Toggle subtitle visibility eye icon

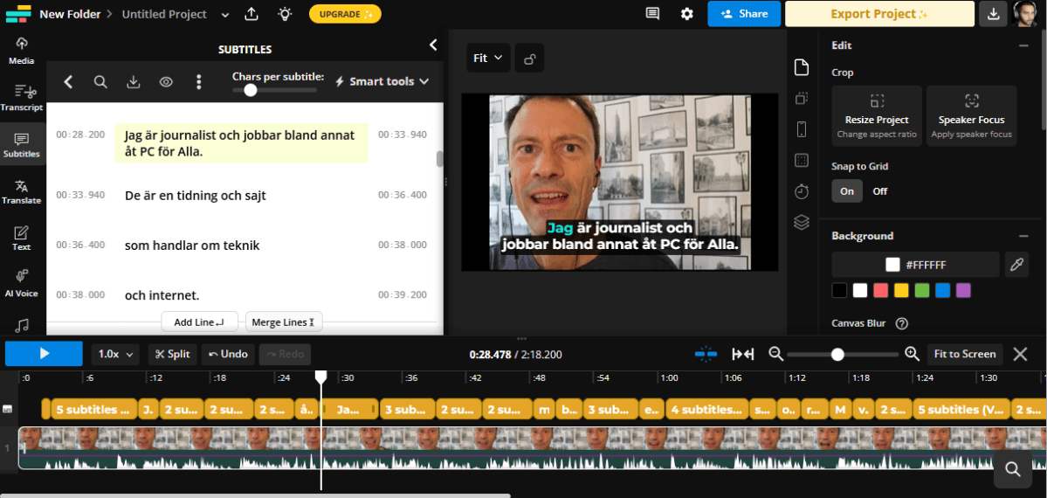click(166, 82)
